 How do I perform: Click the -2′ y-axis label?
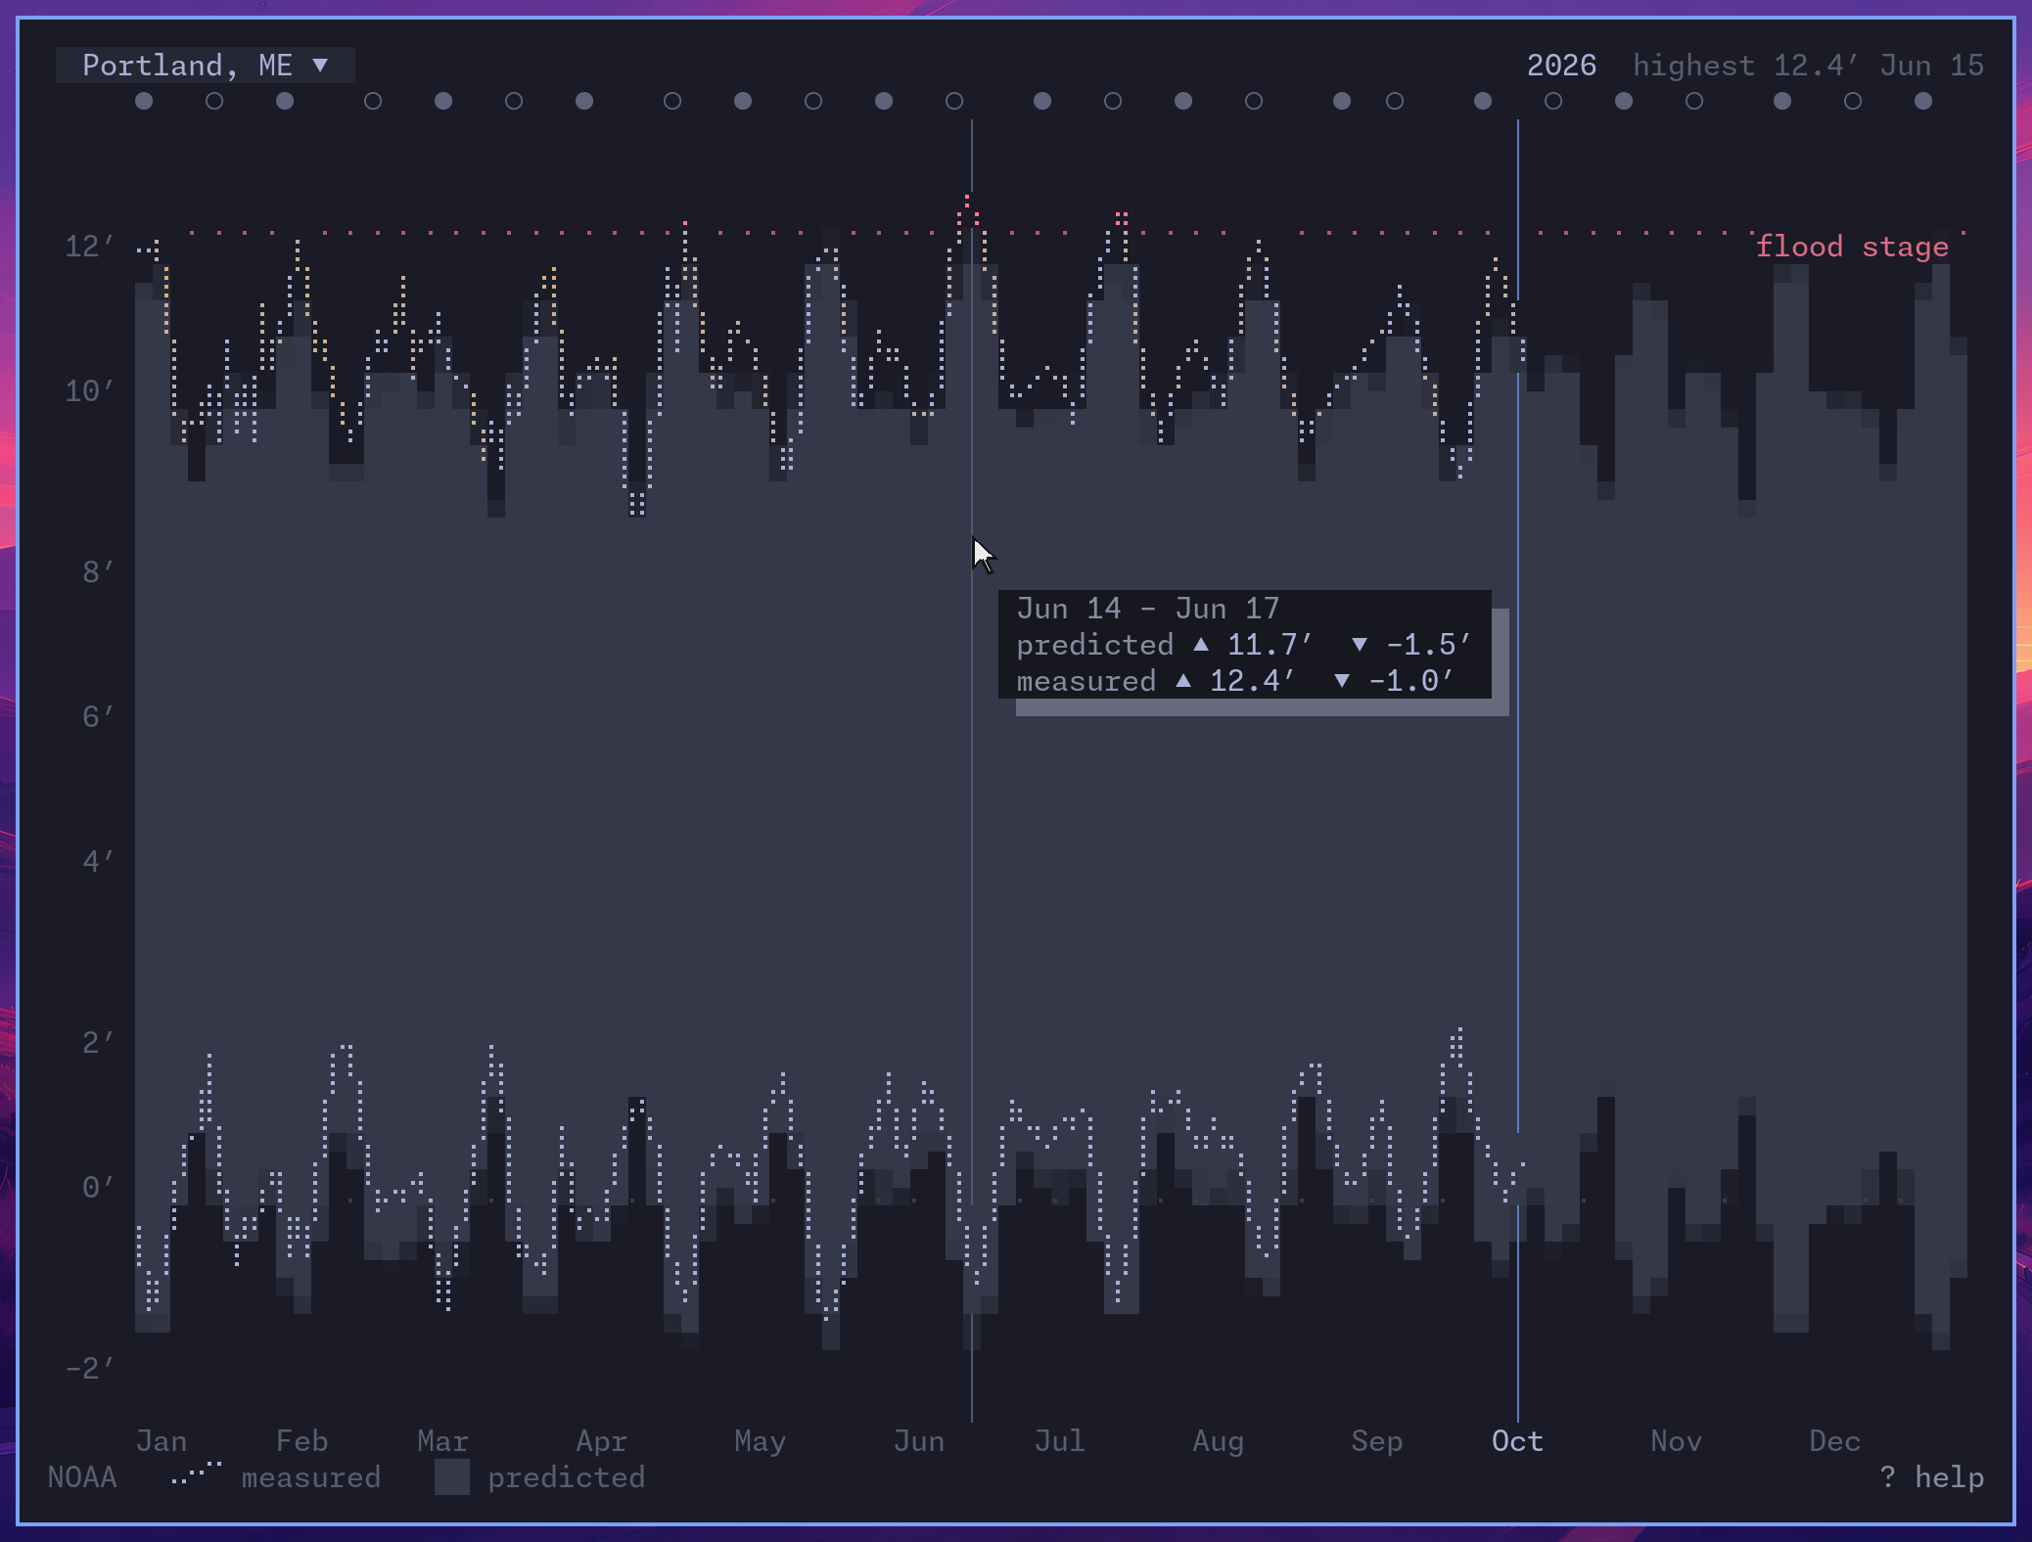pyautogui.click(x=89, y=1369)
